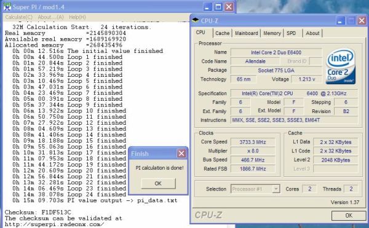Click the Loop 1 finished line
This screenshot has height=228, width=369.
68,57
